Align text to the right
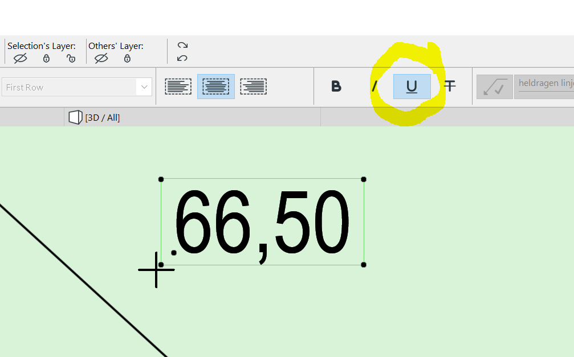 click(x=254, y=87)
